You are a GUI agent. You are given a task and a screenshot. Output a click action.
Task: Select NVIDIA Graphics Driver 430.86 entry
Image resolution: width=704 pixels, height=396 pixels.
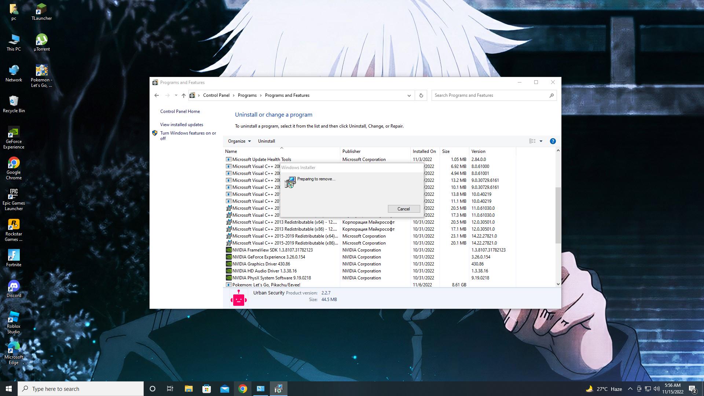tap(261, 264)
